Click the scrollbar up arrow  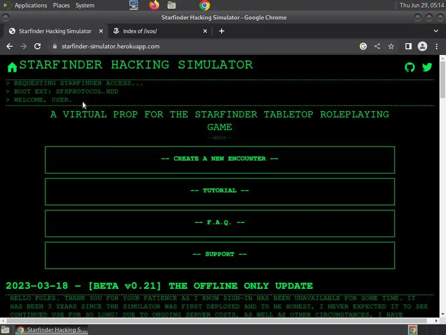pyautogui.click(x=443, y=58)
